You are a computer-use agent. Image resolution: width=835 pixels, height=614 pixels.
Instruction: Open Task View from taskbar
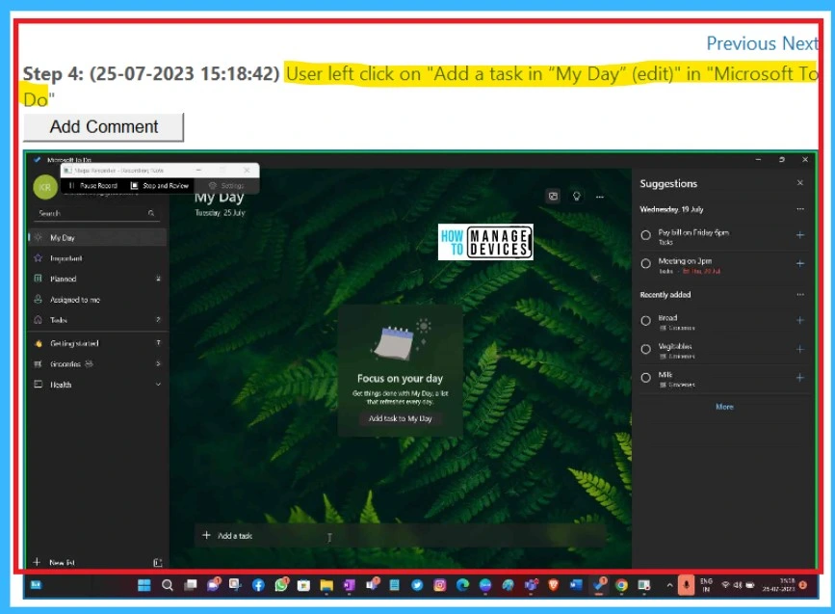190,585
